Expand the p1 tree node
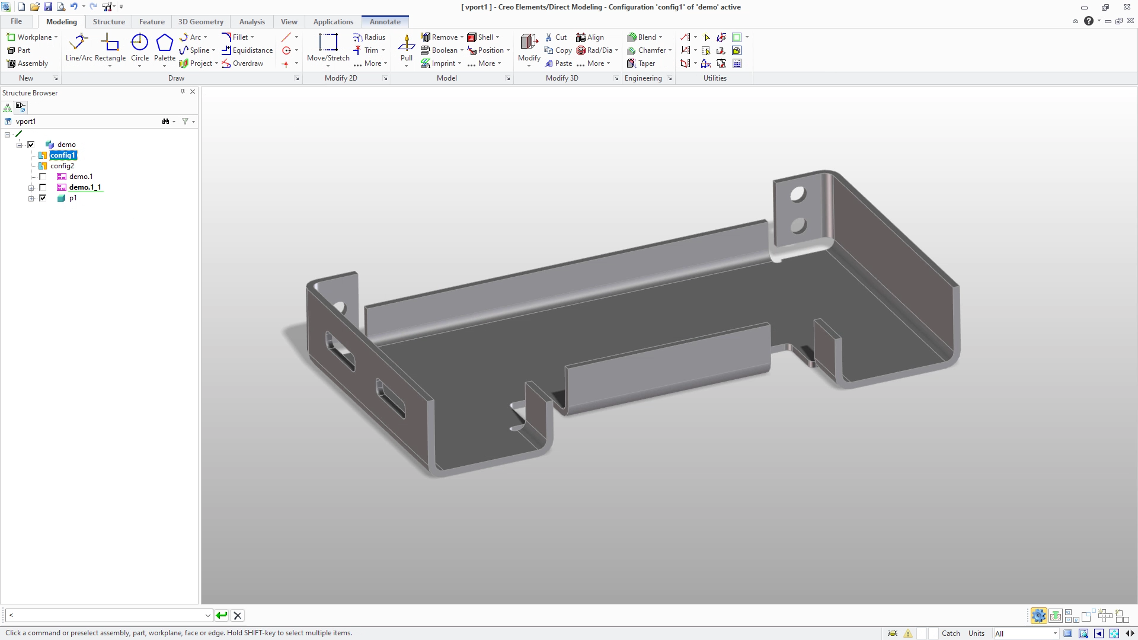Screen dimensions: 1138x640 [x=31, y=199]
